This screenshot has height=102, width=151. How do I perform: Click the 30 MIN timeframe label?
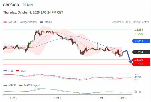click(28, 5)
